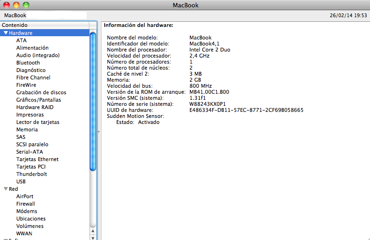Click the MacBook4,1 model identifier value
Image resolution: width=370 pixels, height=240 pixels.
tap(204, 44)
